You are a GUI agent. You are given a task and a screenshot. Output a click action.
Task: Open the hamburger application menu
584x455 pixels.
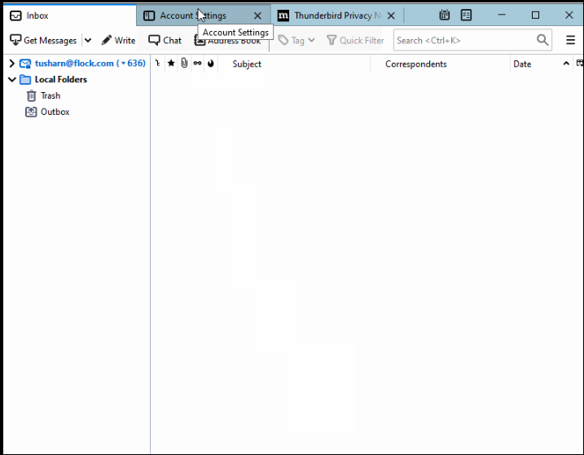(x=570, y=40)
